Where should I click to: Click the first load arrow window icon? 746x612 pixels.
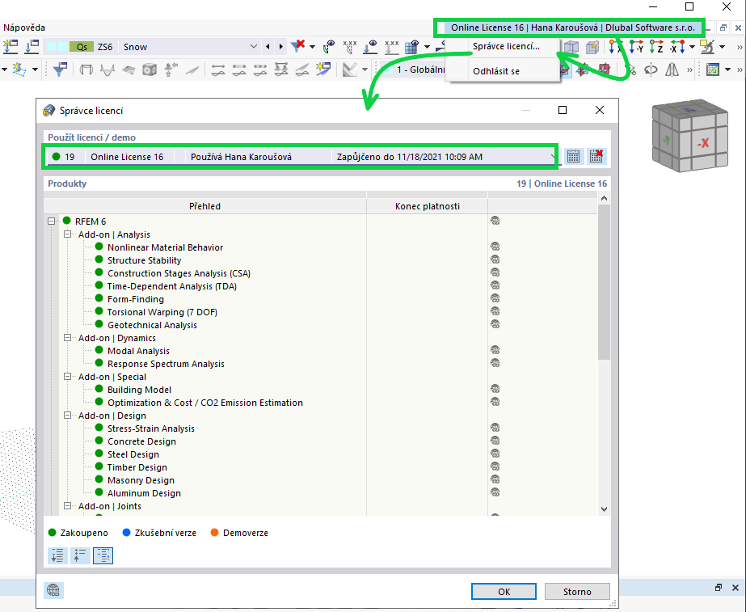pyautogui.click(x=11, y=47)
